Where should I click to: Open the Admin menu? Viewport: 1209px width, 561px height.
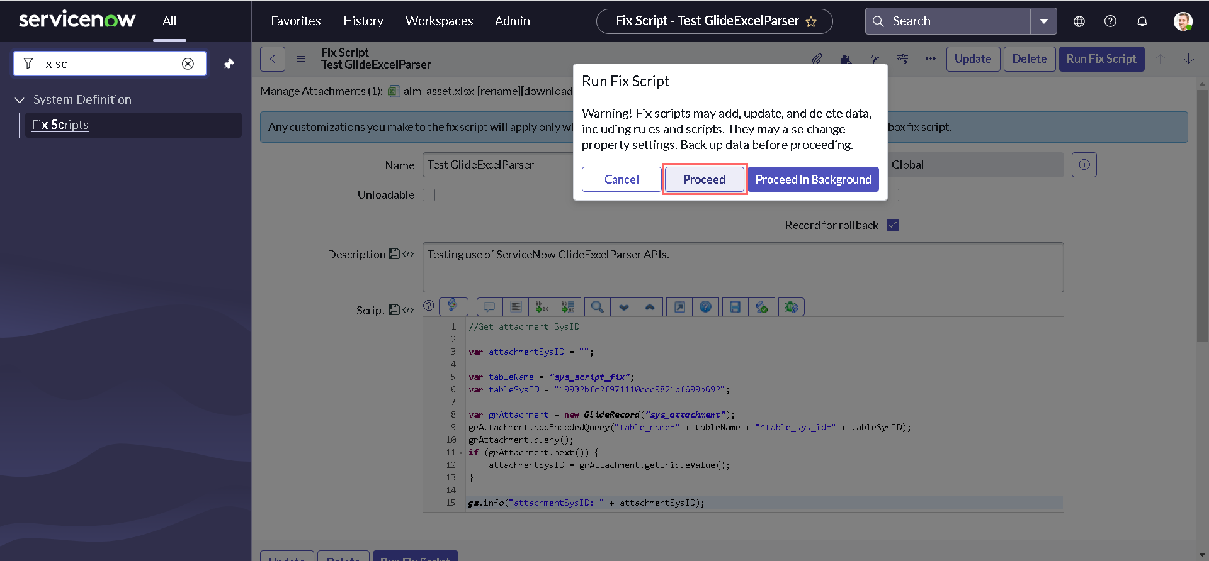513,21
